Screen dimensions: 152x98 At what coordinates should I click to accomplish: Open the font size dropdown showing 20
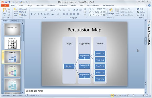[x=50, y=10]
